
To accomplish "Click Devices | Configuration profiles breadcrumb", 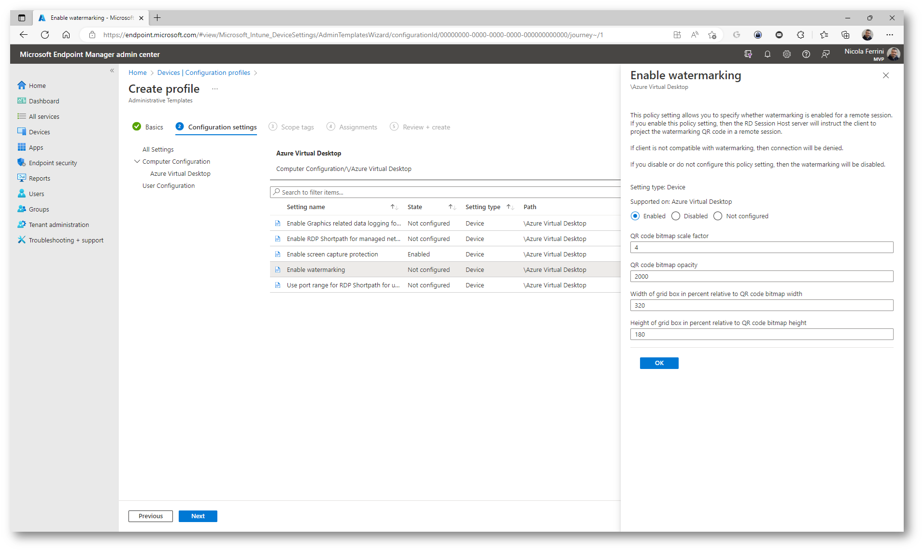I will pos(204,72).
